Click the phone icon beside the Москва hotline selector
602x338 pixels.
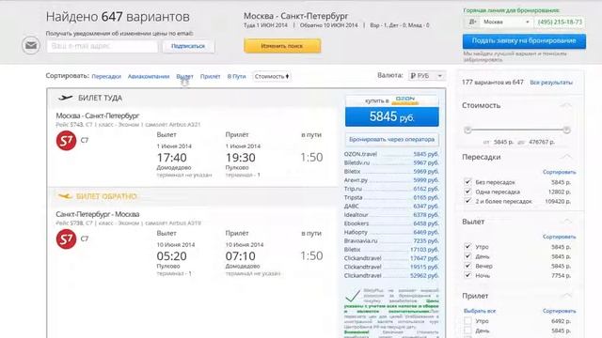(472, 23)
